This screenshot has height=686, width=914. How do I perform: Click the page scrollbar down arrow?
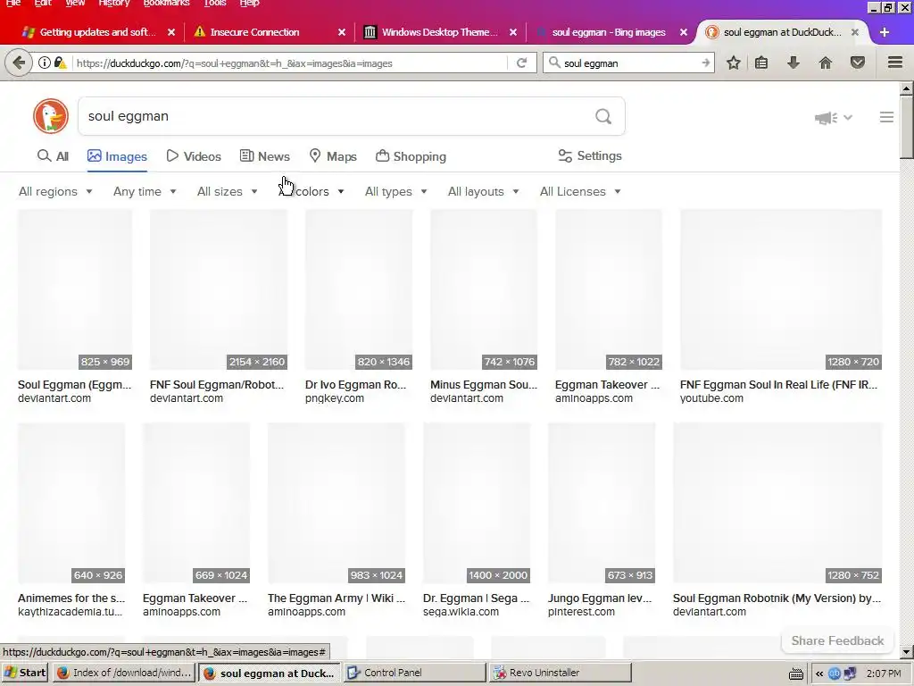point(907,651)
